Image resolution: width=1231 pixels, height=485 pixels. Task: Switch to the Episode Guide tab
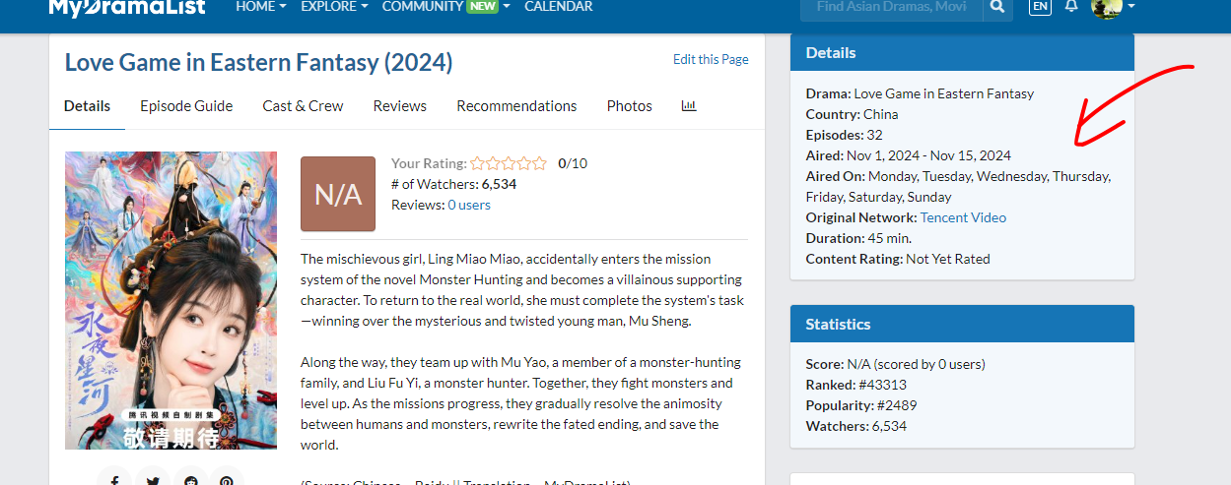tap(186, 106)
